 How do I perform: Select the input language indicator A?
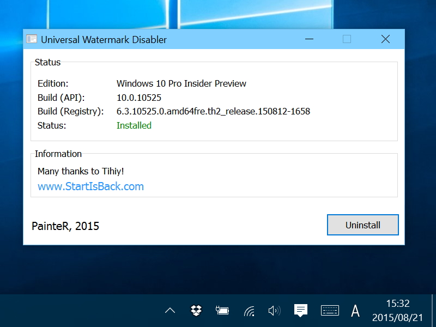tap(355, 311)
